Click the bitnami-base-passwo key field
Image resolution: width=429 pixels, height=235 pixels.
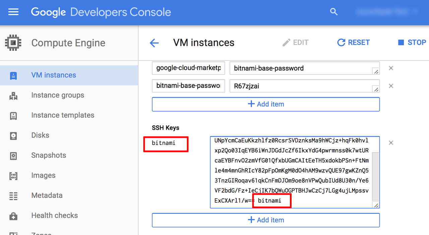point(188,86)
